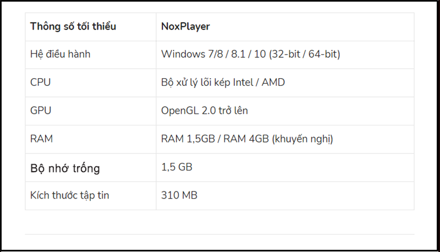Select the '1,5 GB' free storage value
The height and width of the screenshot is (252, 440).
tap(177, 167)
